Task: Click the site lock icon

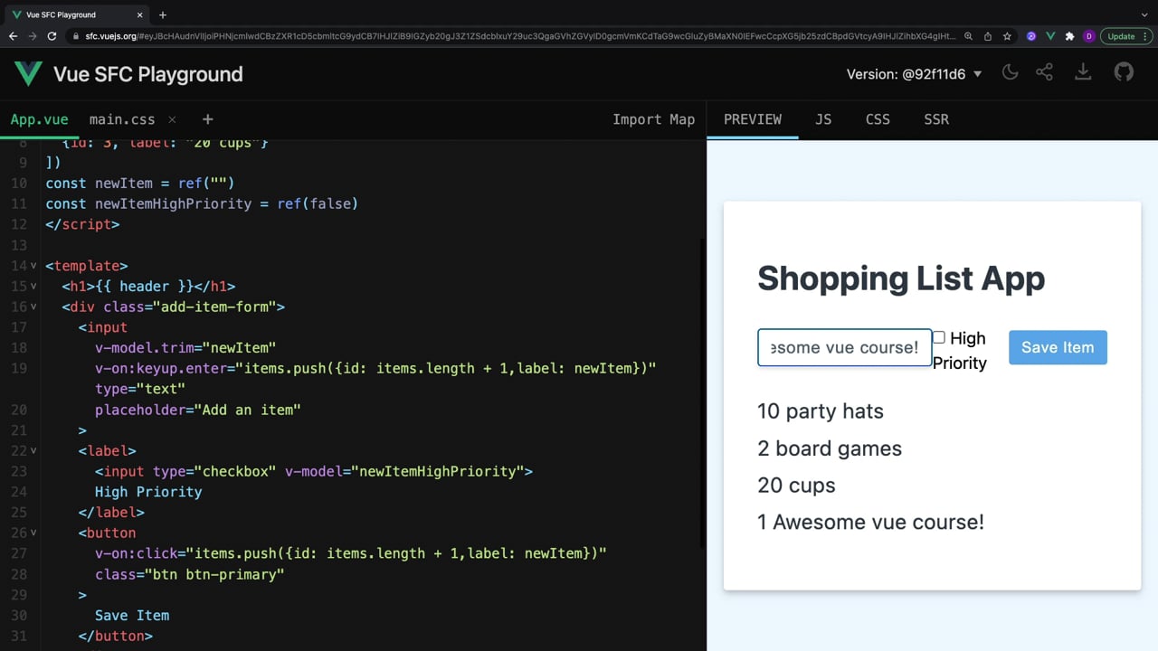Action: click(74, 36)
